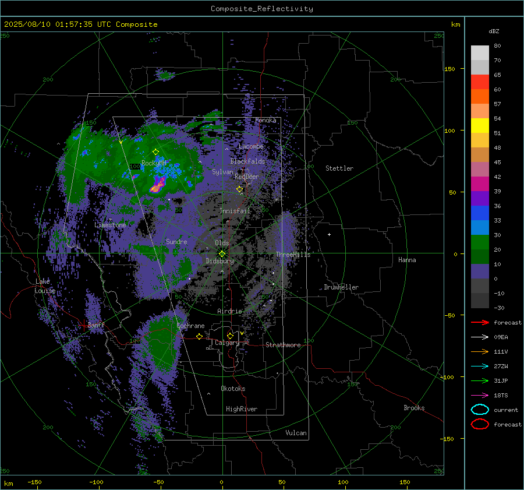524x490 pixels.
Task: Pick the purple block below 39 dBZ
Action: (480, 198)
